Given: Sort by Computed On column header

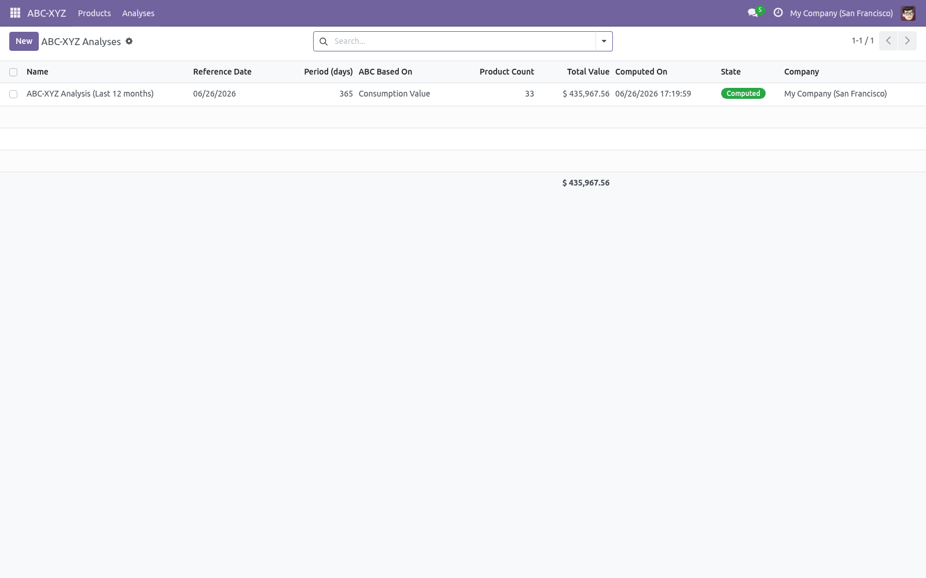Looking at the screenshot, I should (x=641, y=72).
